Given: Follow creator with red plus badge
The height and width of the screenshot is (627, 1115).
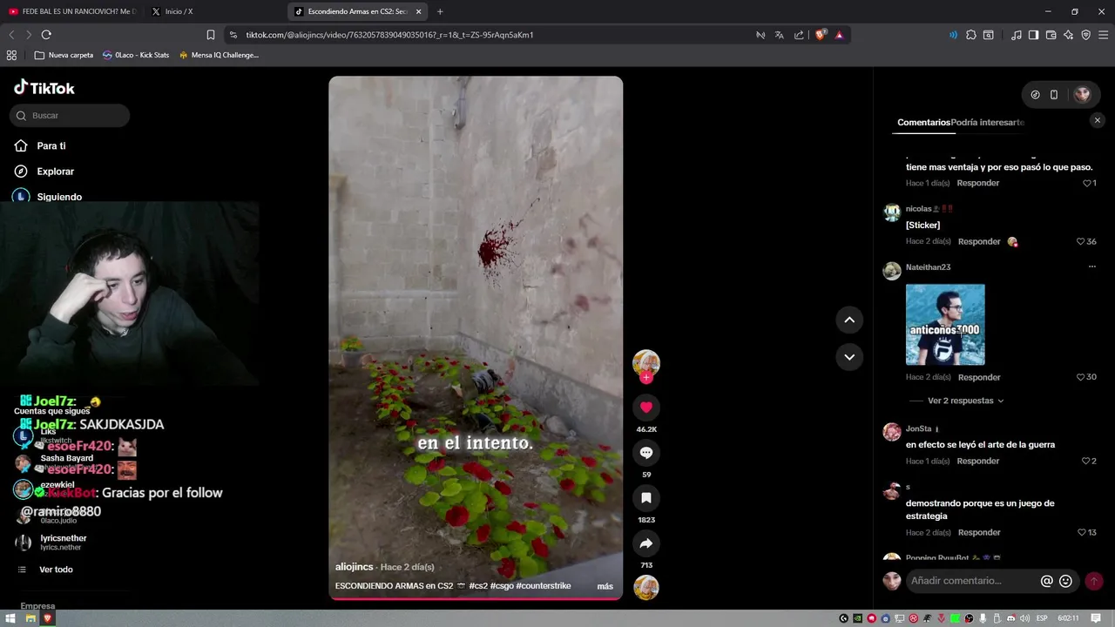Looking at the screenshot, I should tap(646, 378).
